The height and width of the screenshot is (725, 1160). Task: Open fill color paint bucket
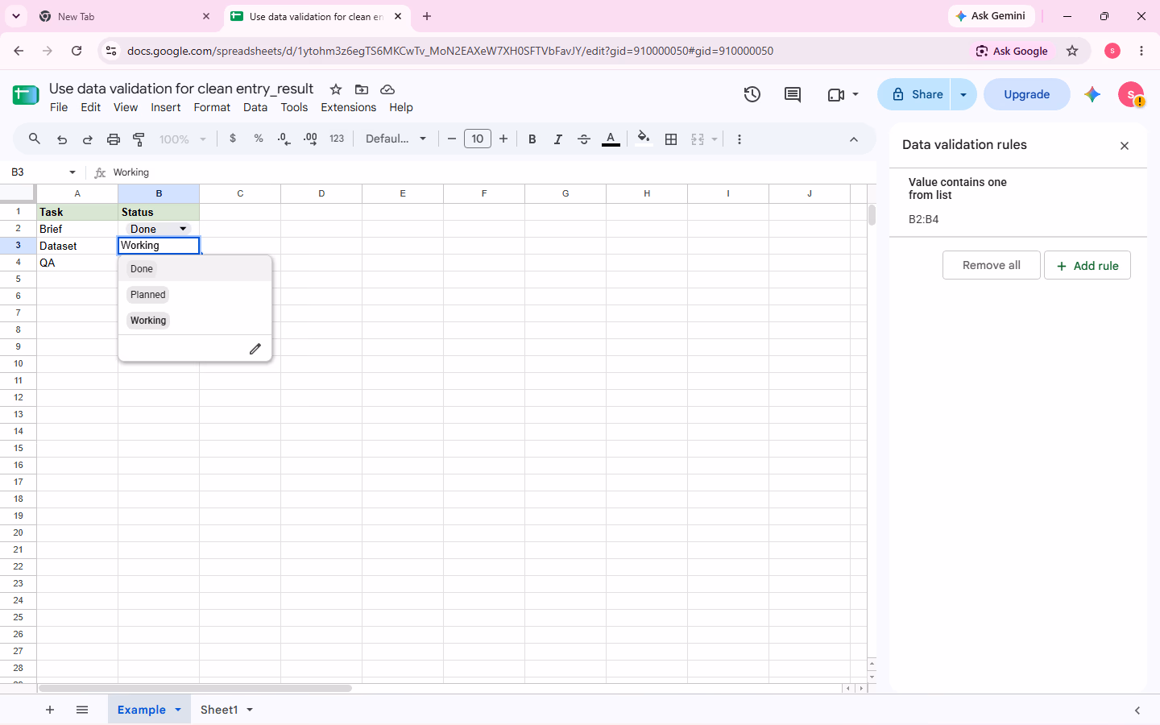click(644, 139)
